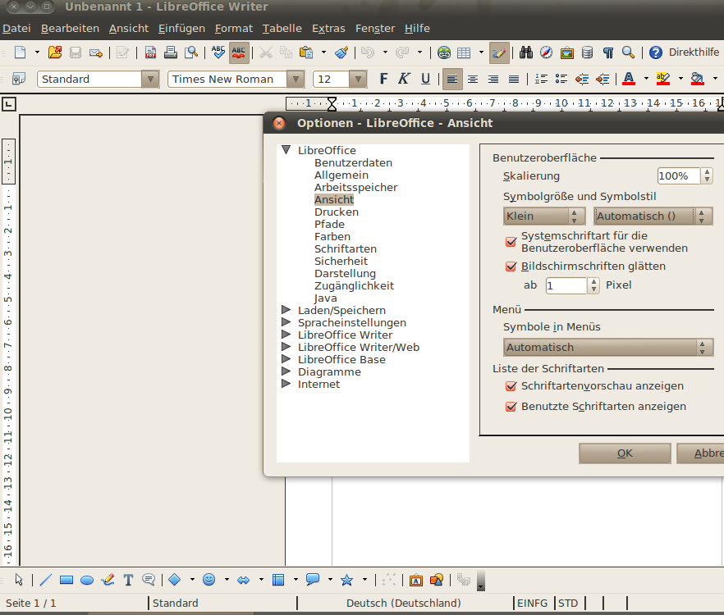The image size is (724, 615).
Task: Select the Ellipse drawing tool
Action: tap(87, 580)
